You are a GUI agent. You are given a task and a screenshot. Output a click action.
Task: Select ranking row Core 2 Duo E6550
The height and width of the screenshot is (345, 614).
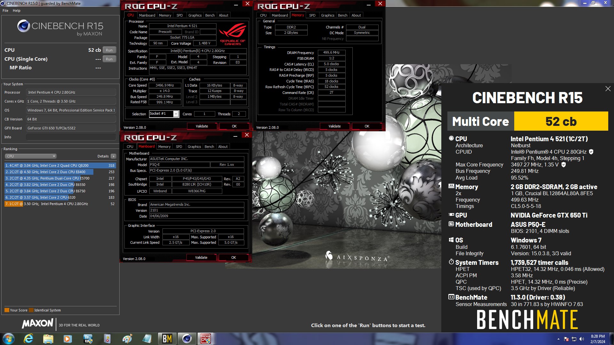[60, 185]
